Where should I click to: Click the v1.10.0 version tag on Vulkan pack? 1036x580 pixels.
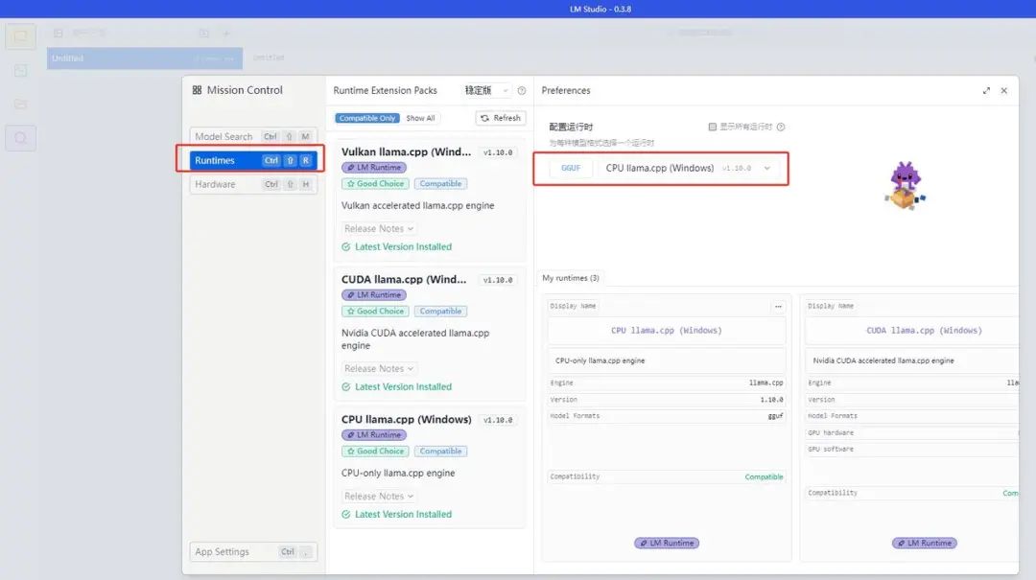coord(498,152)
